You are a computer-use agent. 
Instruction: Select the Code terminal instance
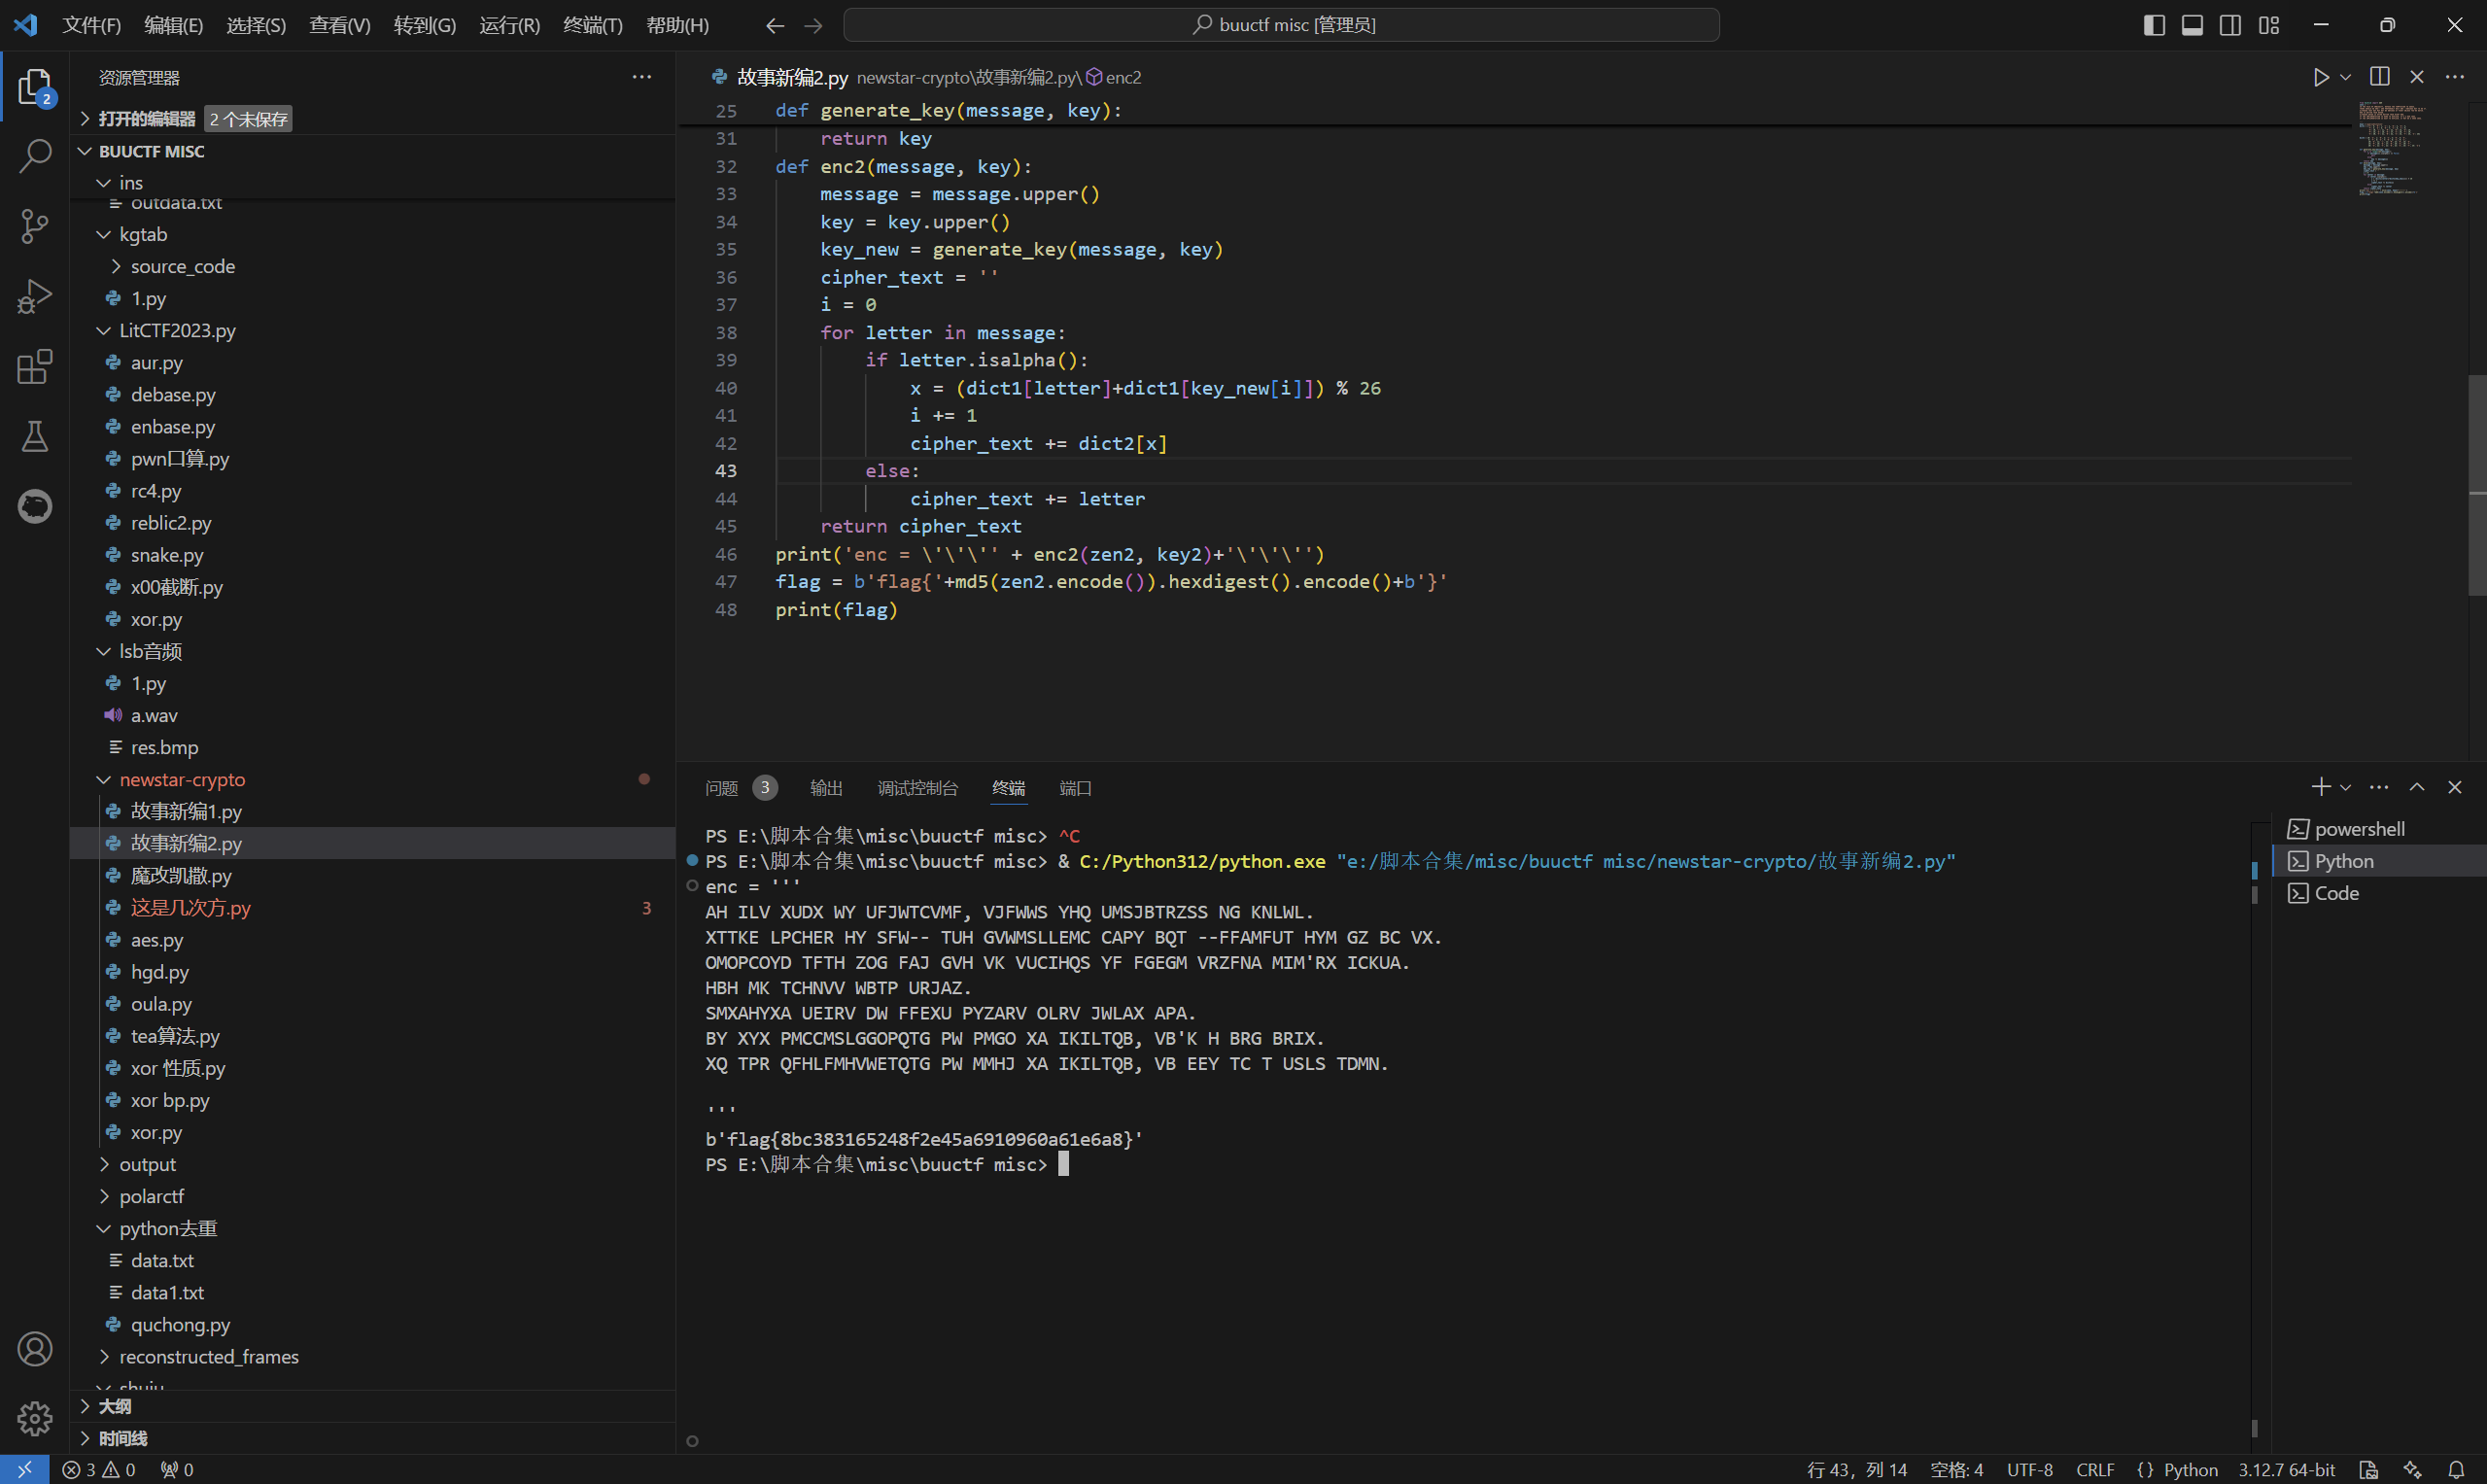click(x=2378, y=893)
